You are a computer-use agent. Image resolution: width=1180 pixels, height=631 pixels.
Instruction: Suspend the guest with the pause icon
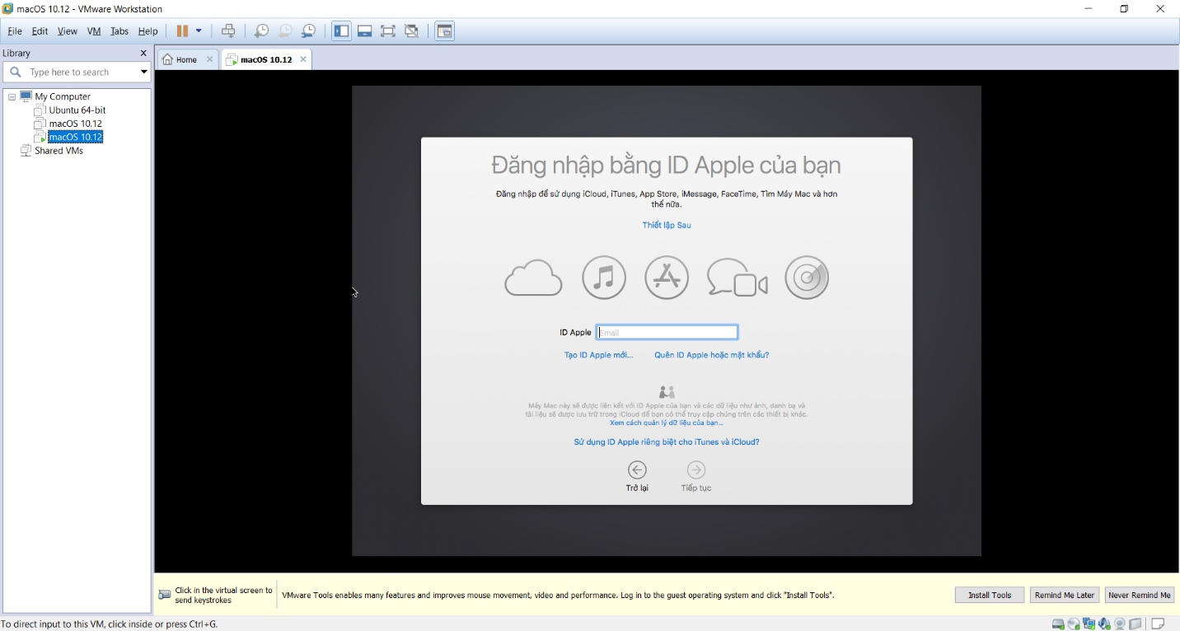182,31
